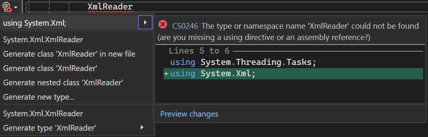Click the lightbulb quick actions error icon

point(7,7)
